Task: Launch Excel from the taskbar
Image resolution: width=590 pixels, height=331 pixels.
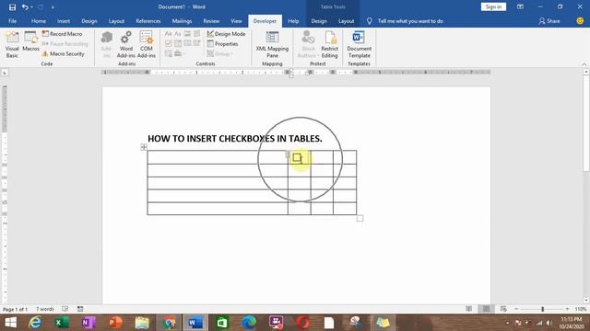Action: [x=62, y=323]
